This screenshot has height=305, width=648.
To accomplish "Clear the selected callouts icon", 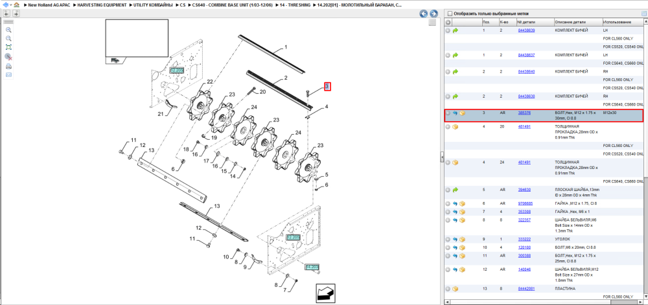I will click(8, 56).
